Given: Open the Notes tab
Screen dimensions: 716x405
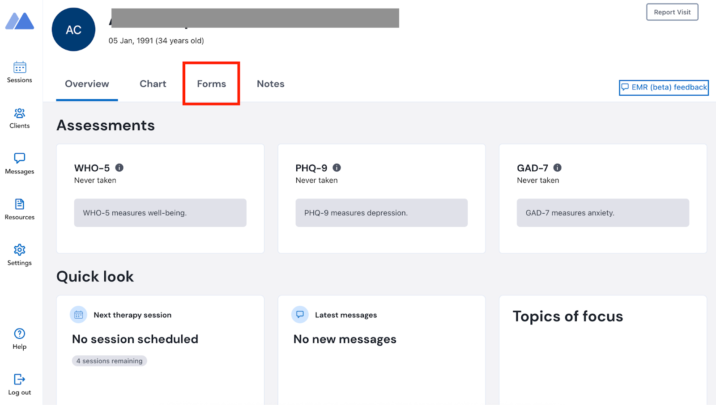Looking at the screenshot, I should (270, 84).
